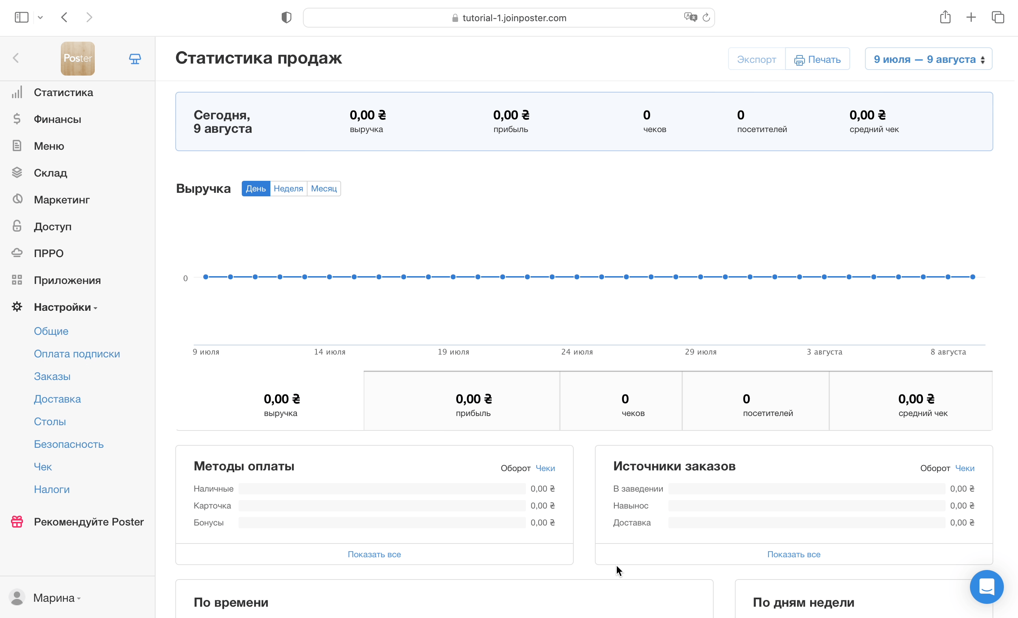The height and width of the screenshot is (618, 1018).
Task: Click the Печать print button
Action: tap(817, 59)
